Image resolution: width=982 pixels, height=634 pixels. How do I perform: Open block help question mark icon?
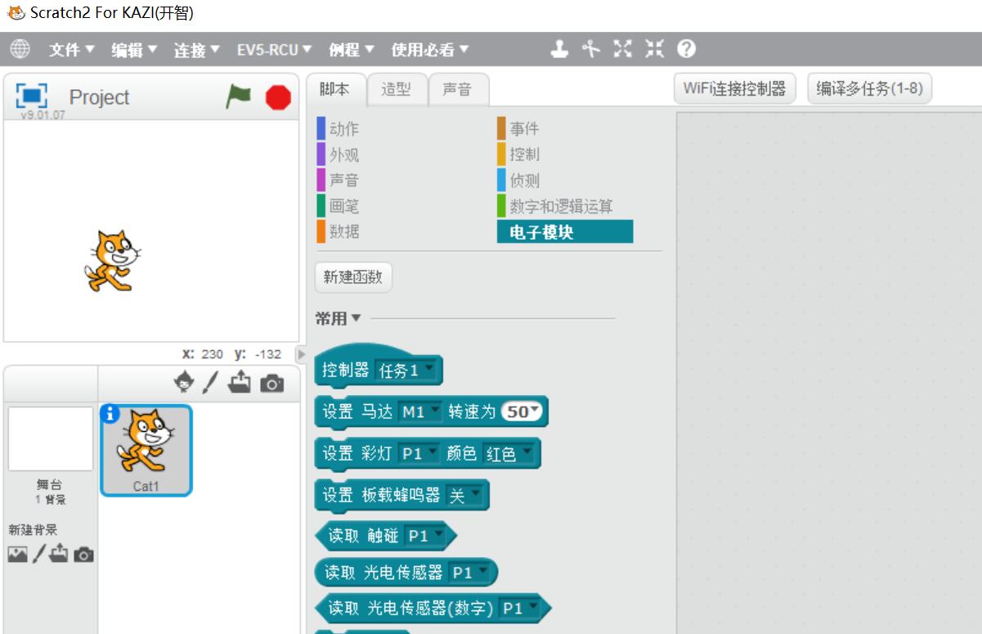687,49
